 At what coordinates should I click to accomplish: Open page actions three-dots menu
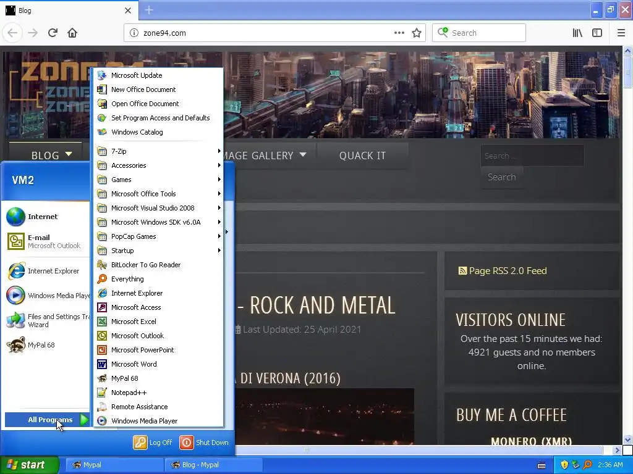[x=399, y=33]
